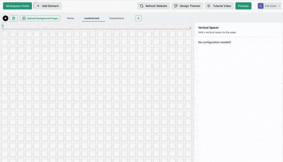This screenshot has height=162, width=283.
Task: Click the grid drag handle on spacer element
Action: tap(3, 26)
